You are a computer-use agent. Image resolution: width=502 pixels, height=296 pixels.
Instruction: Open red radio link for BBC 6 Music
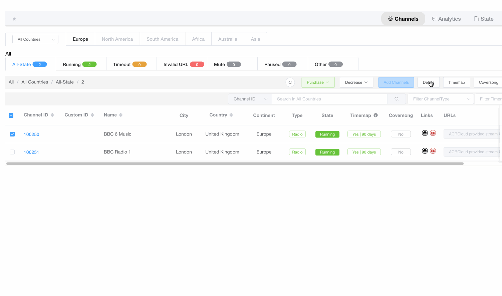[x=433, y=133]
